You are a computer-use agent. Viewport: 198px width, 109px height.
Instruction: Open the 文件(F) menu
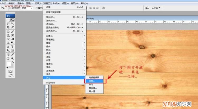pyautogui.click(x=3, y=3)
